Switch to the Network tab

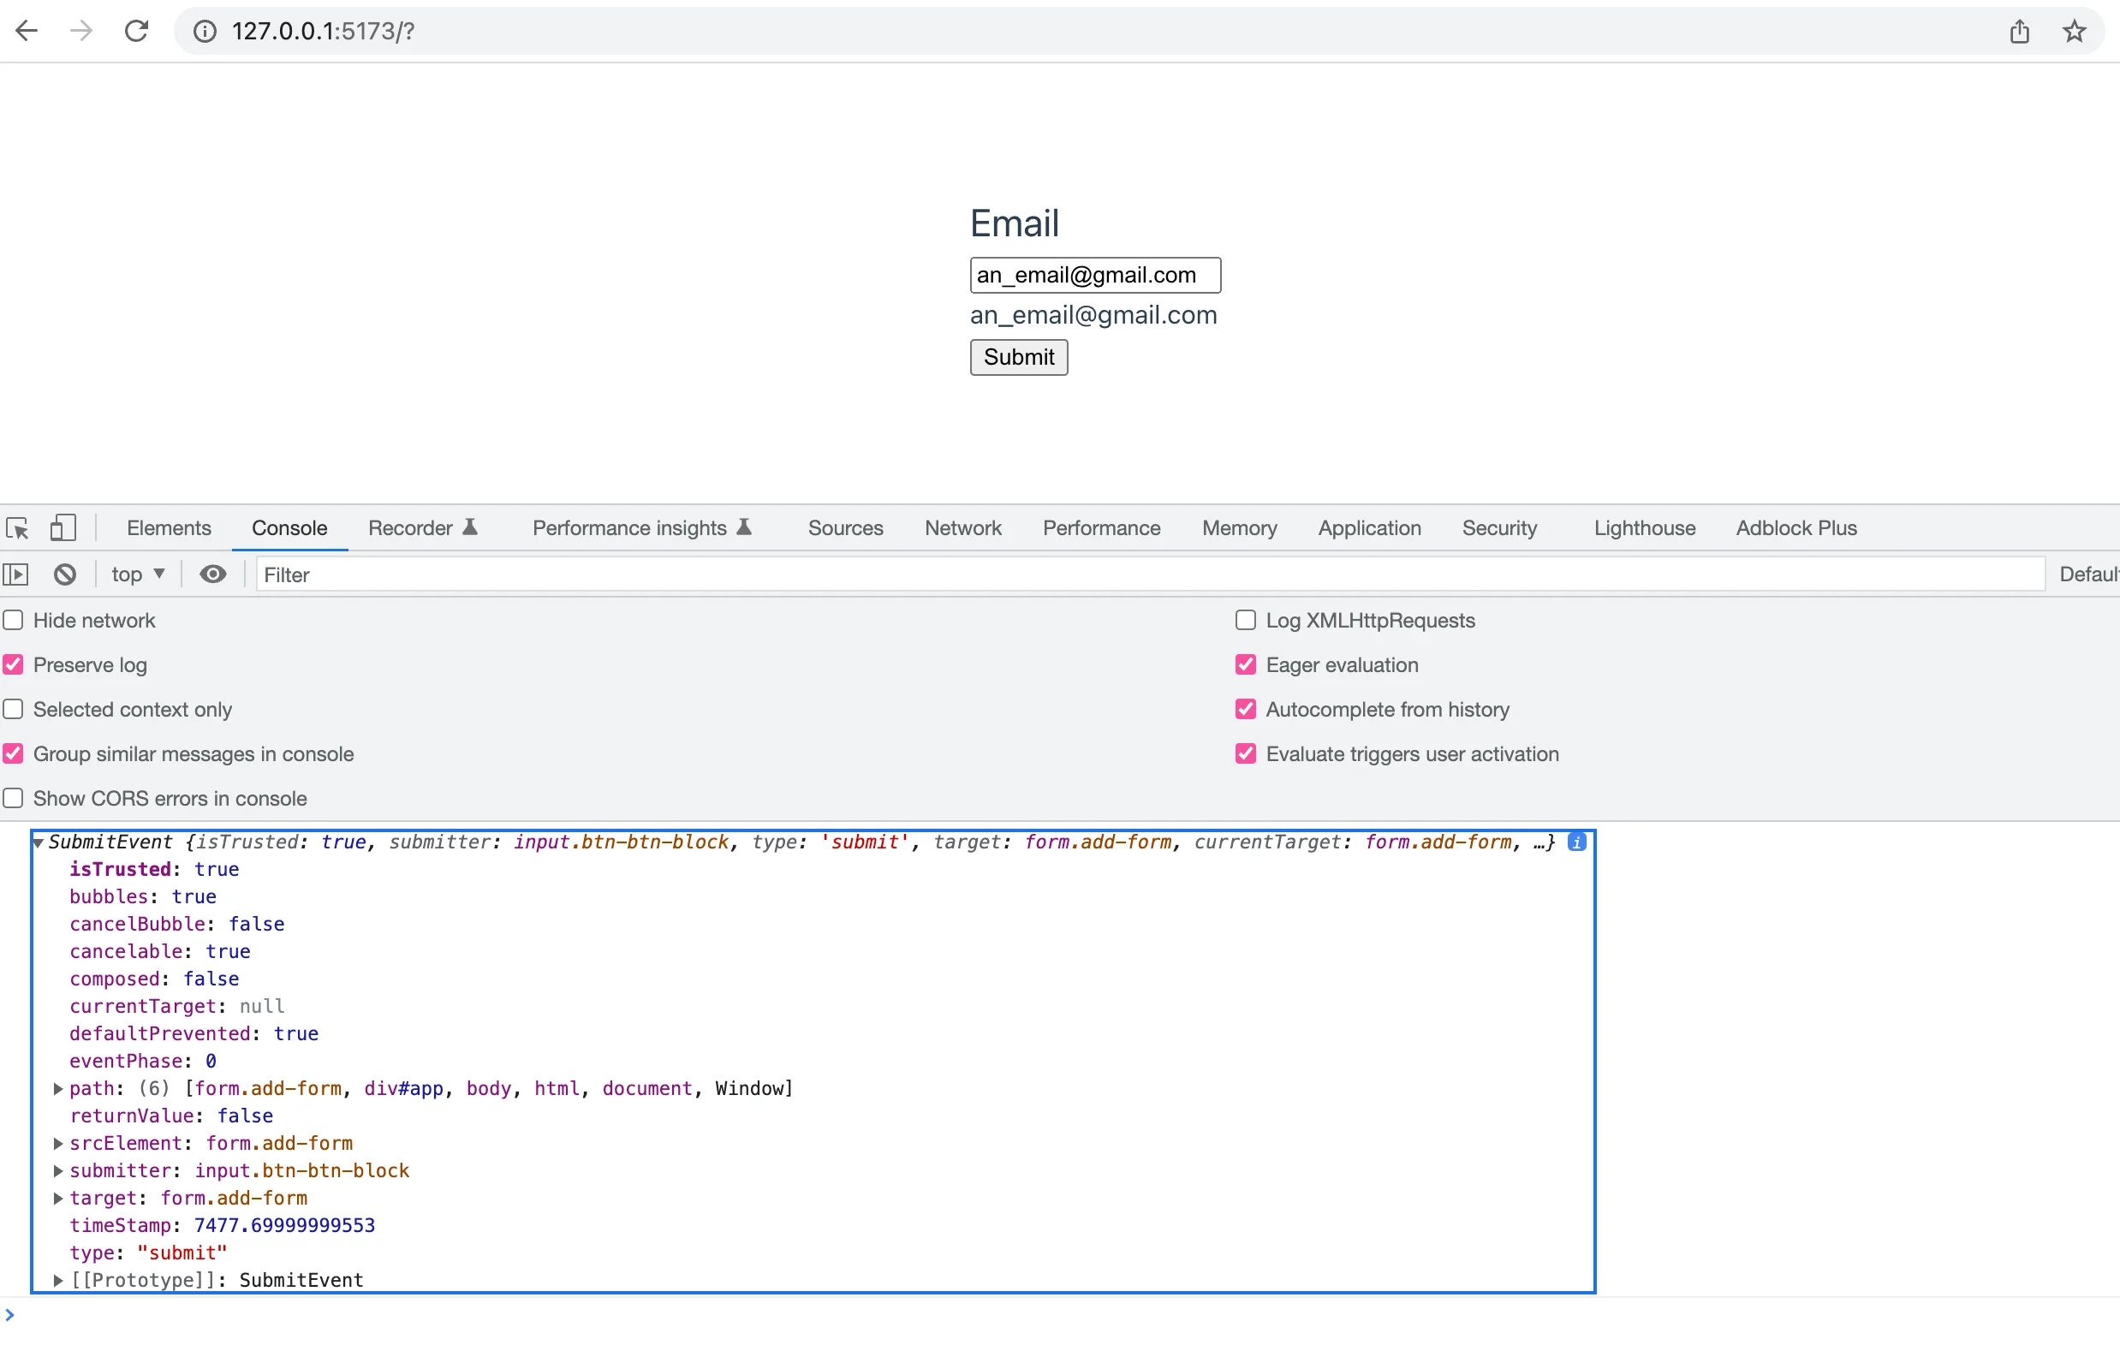[962, 528]
